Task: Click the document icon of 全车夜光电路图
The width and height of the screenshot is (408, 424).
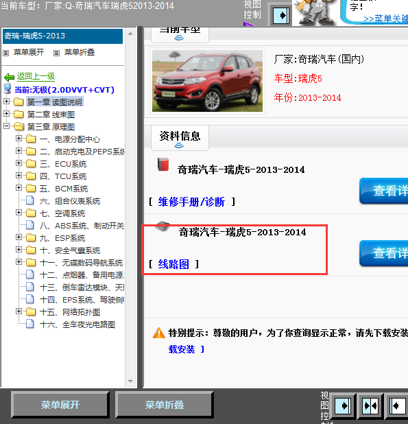Action: [x=30, y=324]
